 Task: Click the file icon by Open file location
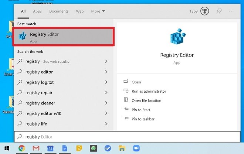(126, 100)
